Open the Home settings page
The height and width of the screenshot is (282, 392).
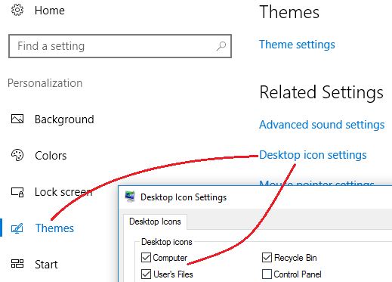tap(50, 11)
